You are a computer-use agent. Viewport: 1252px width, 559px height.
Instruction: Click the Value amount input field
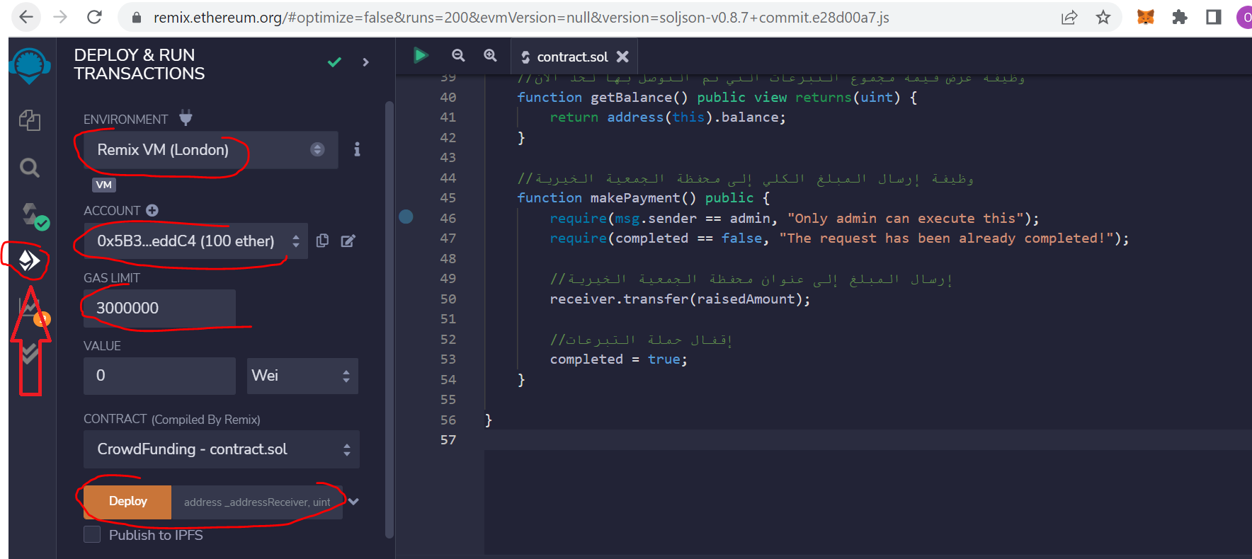(159, 376)
